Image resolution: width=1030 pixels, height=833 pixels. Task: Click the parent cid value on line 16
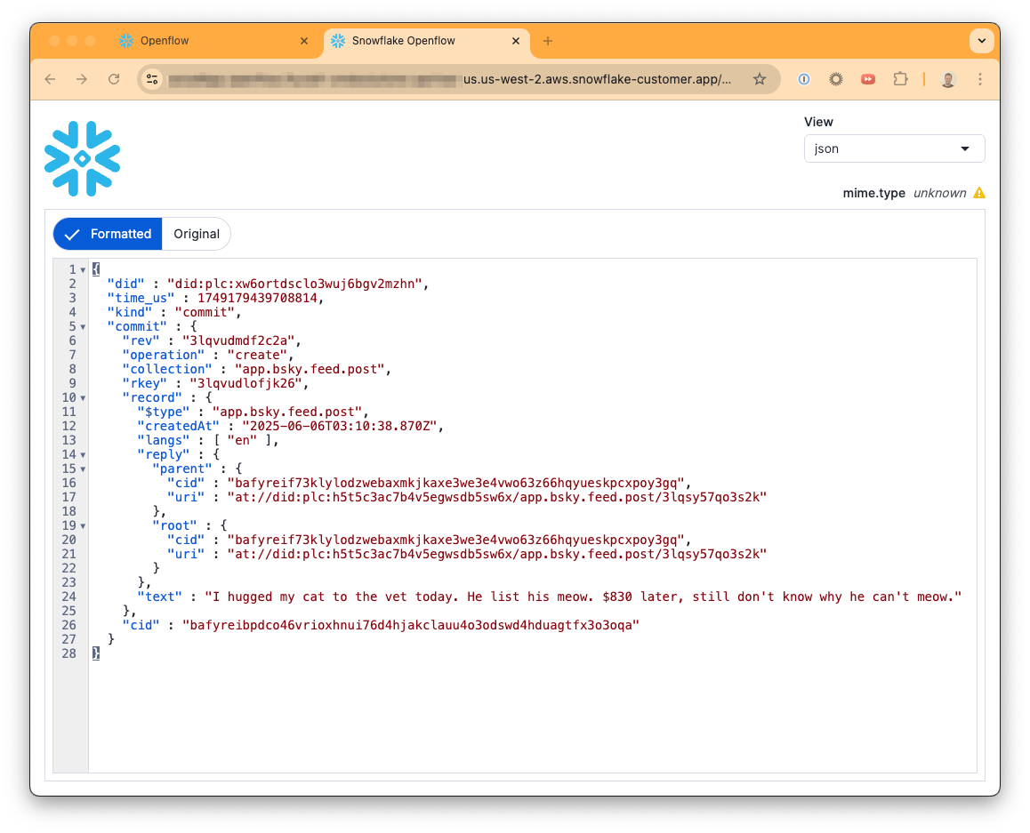pyautogui.click(x=456, y=483)
